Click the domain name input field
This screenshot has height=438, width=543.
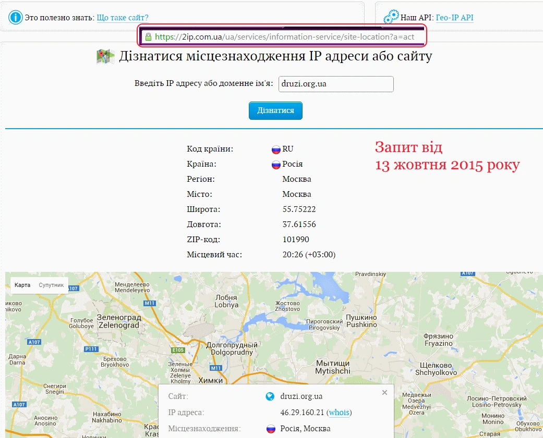336,84
